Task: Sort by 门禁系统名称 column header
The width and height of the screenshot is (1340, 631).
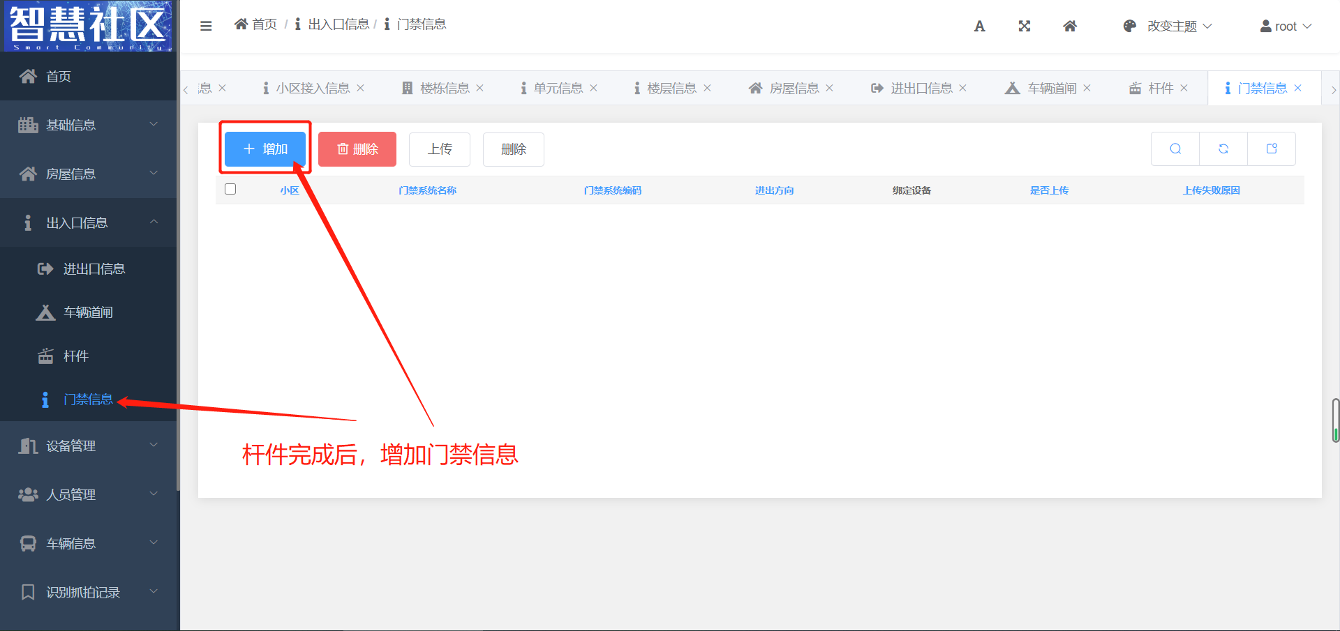Action: 427,190
